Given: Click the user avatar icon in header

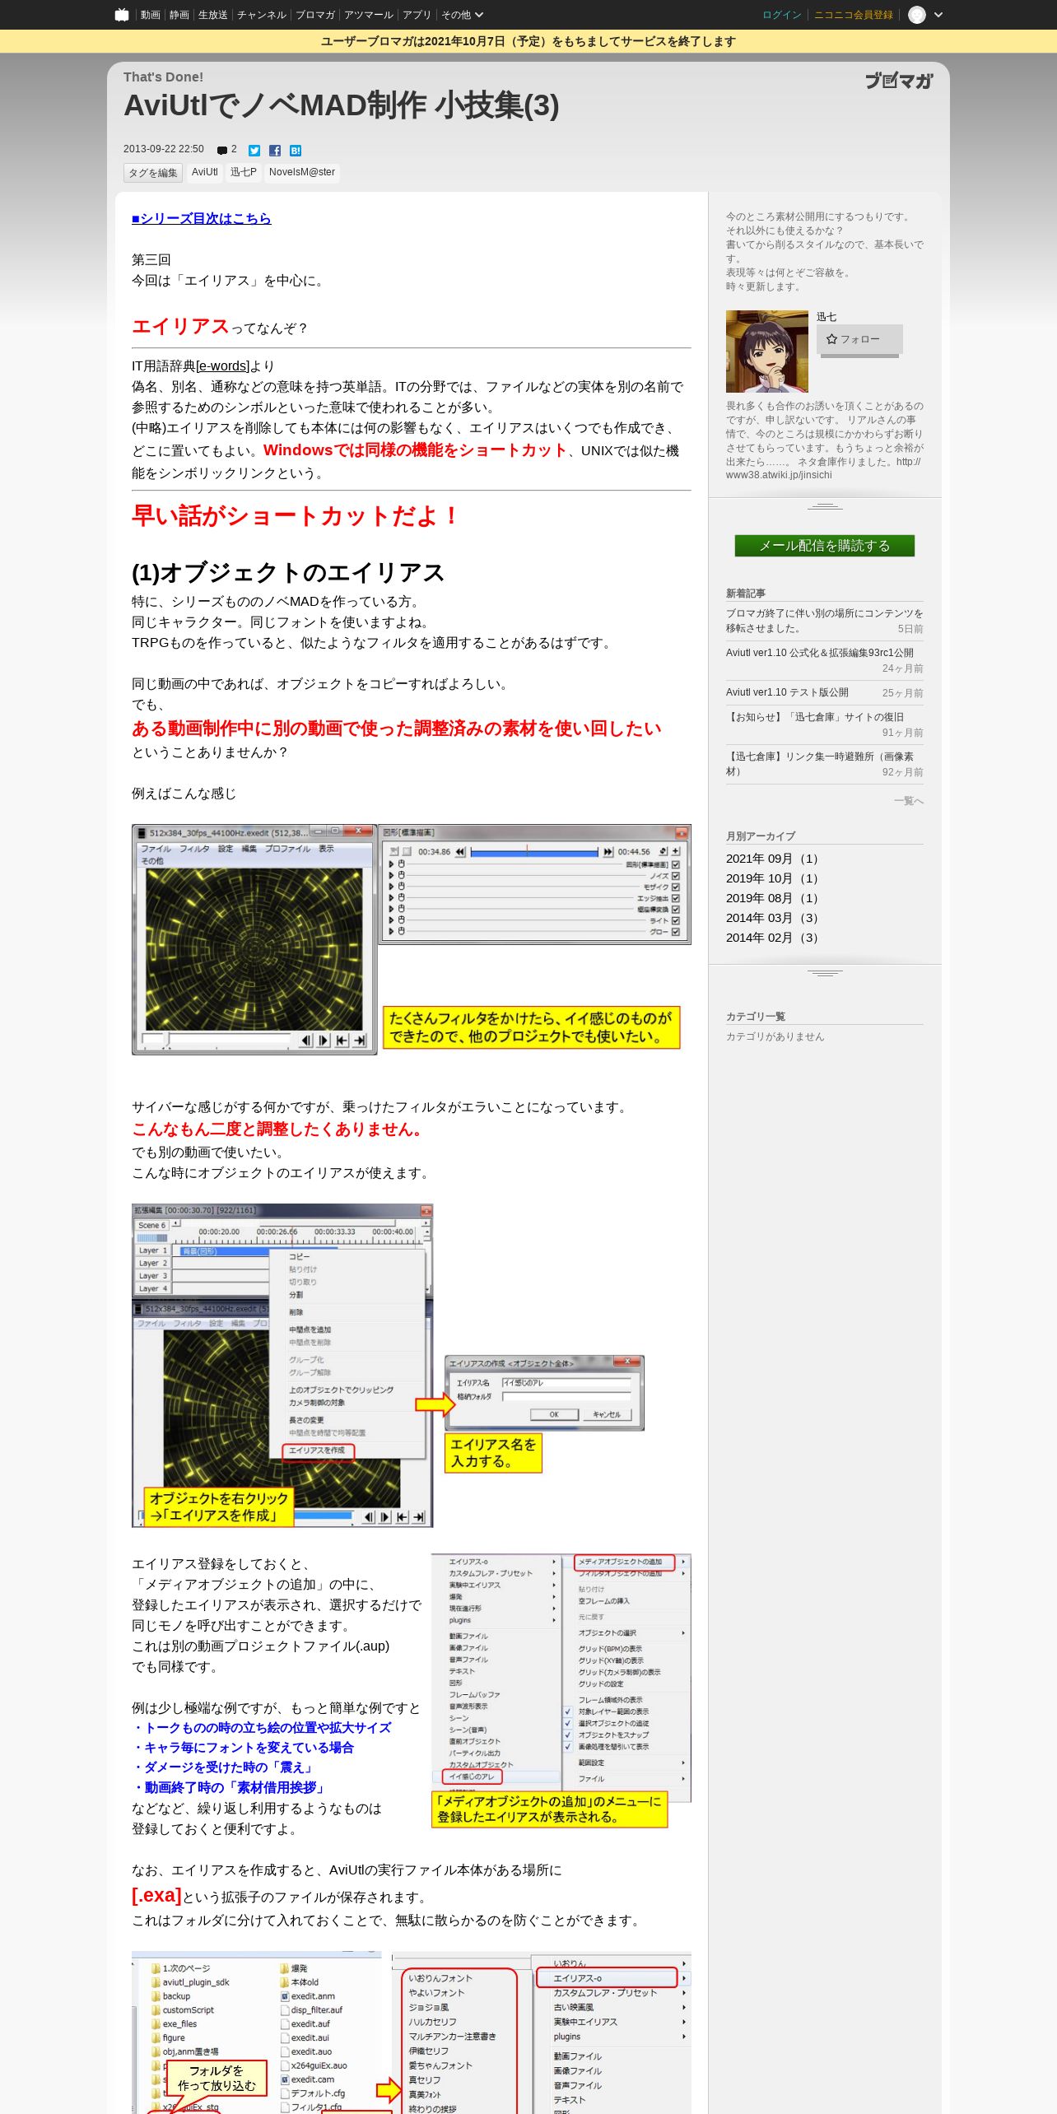Looking at the screenshot, I should click(x=917, y=15).
